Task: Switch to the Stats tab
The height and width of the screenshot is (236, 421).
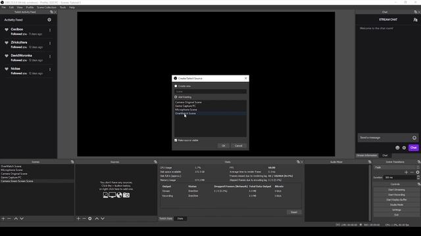Action: [180, 218]
